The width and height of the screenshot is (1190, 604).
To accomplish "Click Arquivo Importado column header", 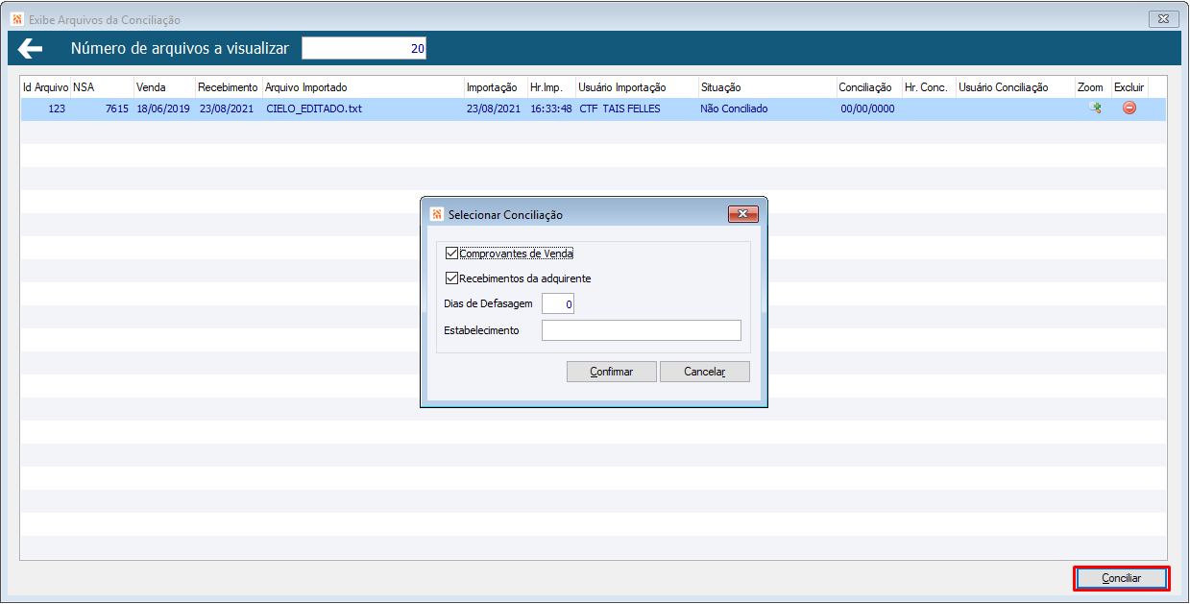I will tap(363, 87).
